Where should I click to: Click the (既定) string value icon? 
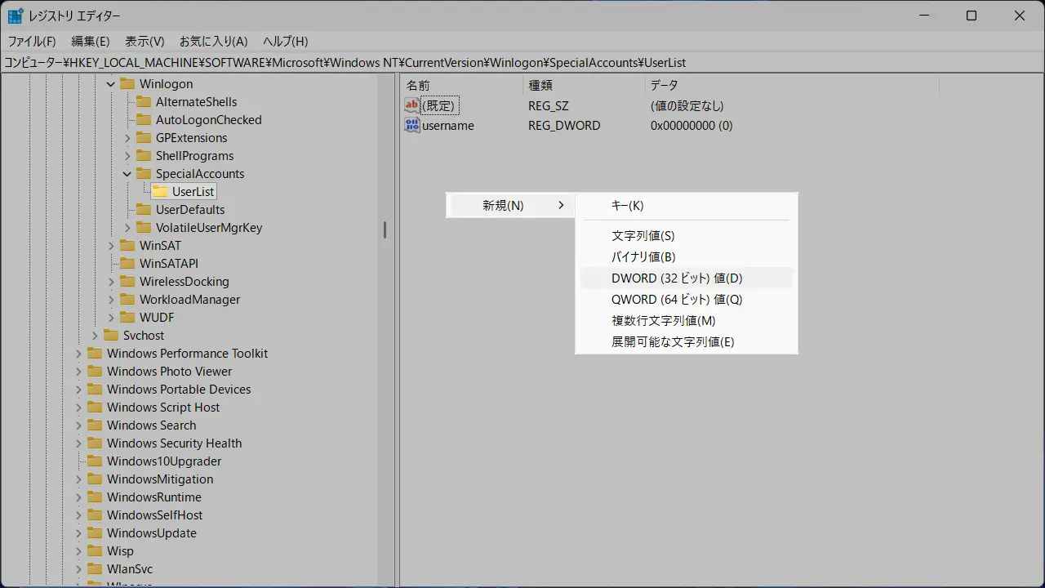pos(412,105)
